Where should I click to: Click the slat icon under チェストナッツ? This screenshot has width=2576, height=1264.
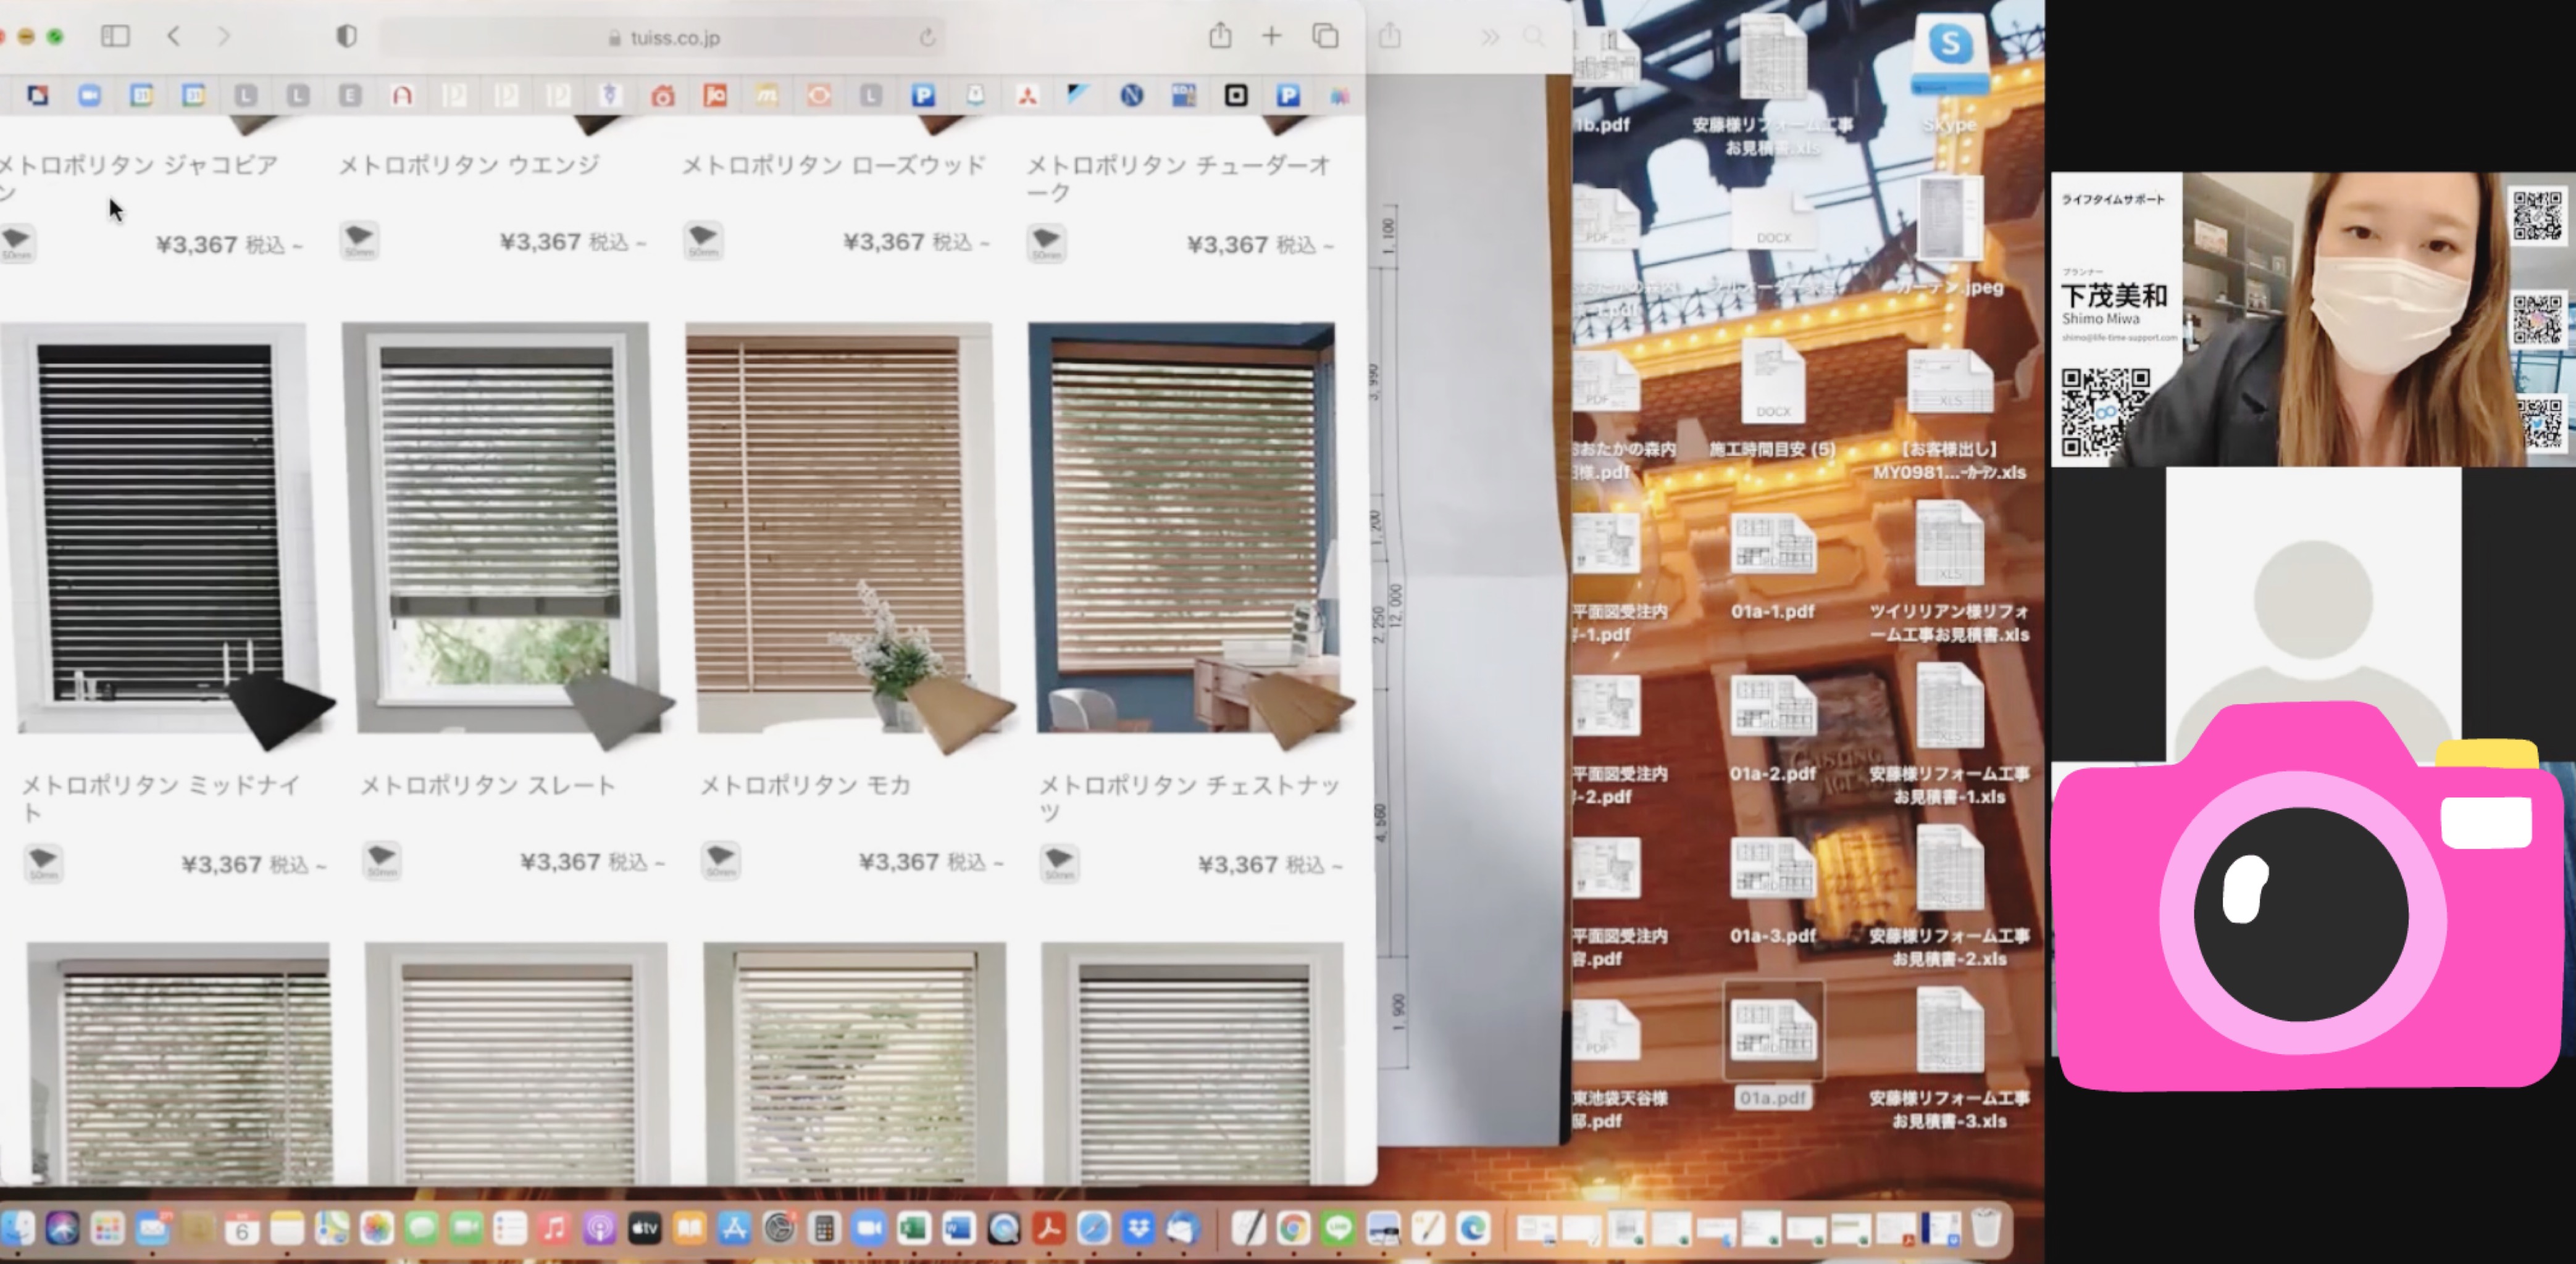pos(1059,863)
